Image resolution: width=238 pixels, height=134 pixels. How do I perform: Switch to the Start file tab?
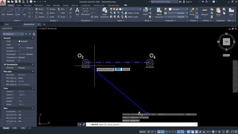click(7, 24)
